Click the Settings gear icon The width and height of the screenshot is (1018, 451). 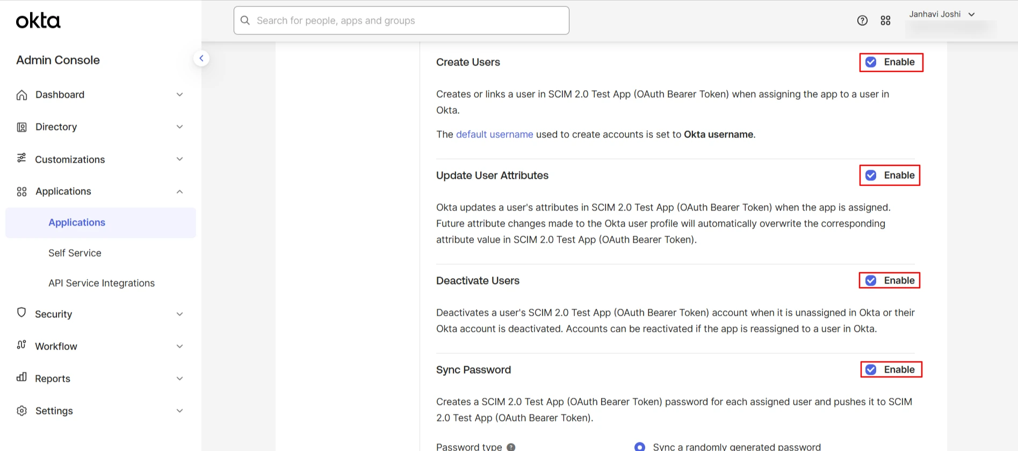pos(21,411)
